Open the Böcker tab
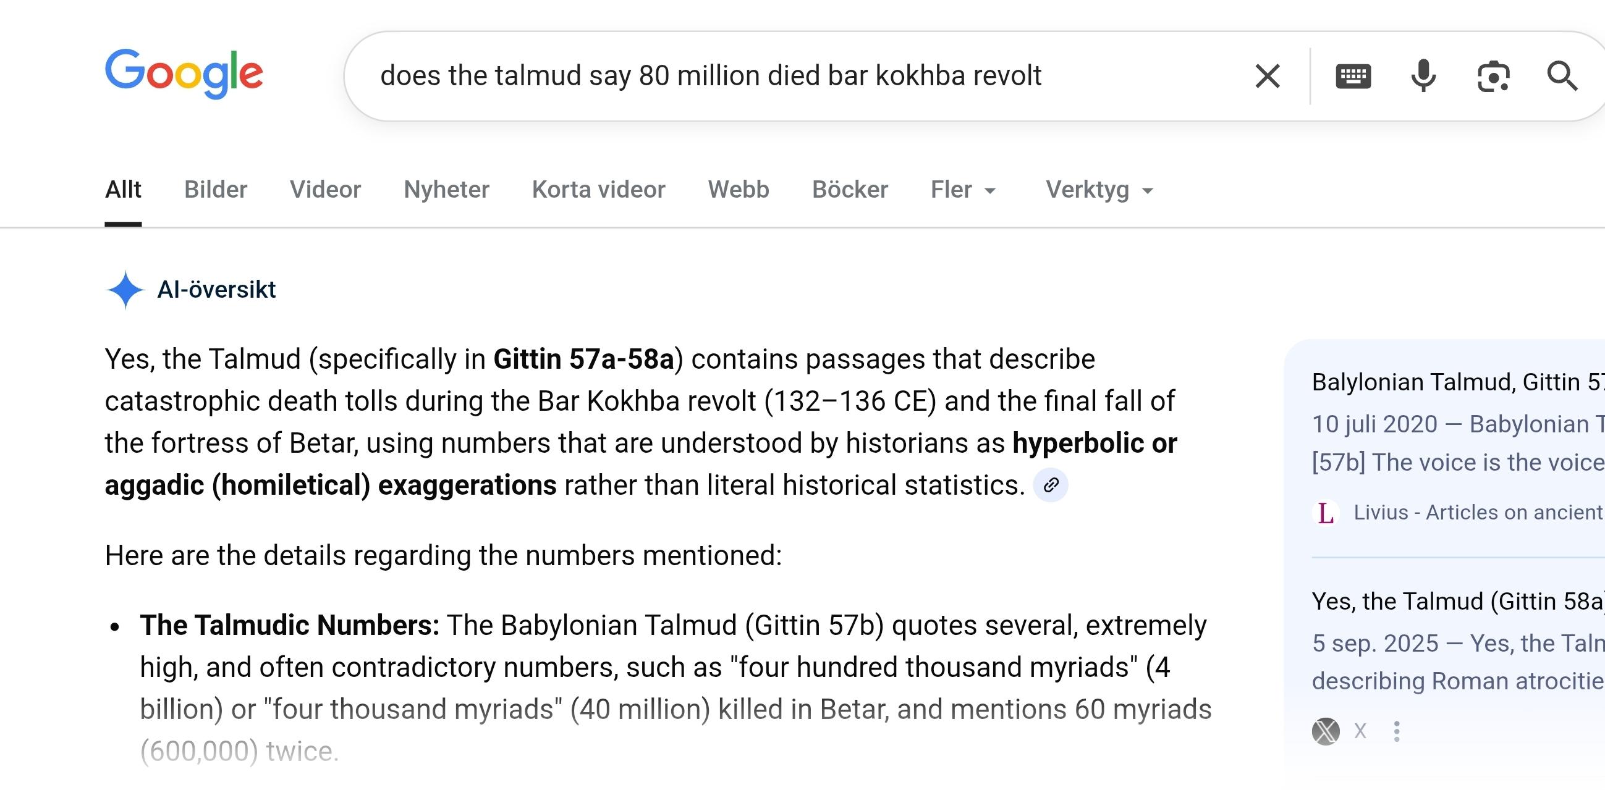This screenshot has width=1605, height=790. 850,189
